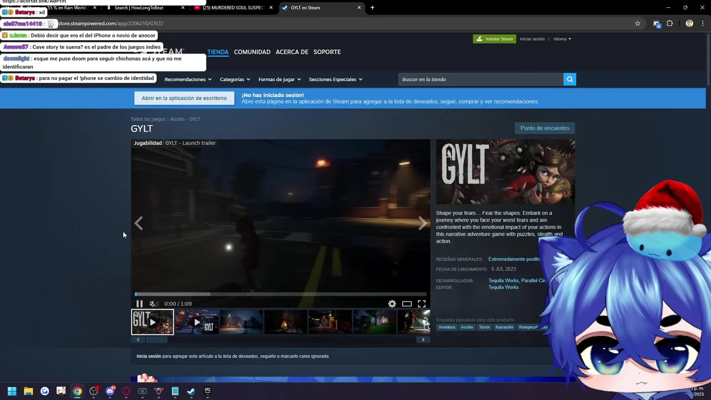The image size is (711, 400).
Task: Bookmark this page with the star icon
Action: [638, 23]
